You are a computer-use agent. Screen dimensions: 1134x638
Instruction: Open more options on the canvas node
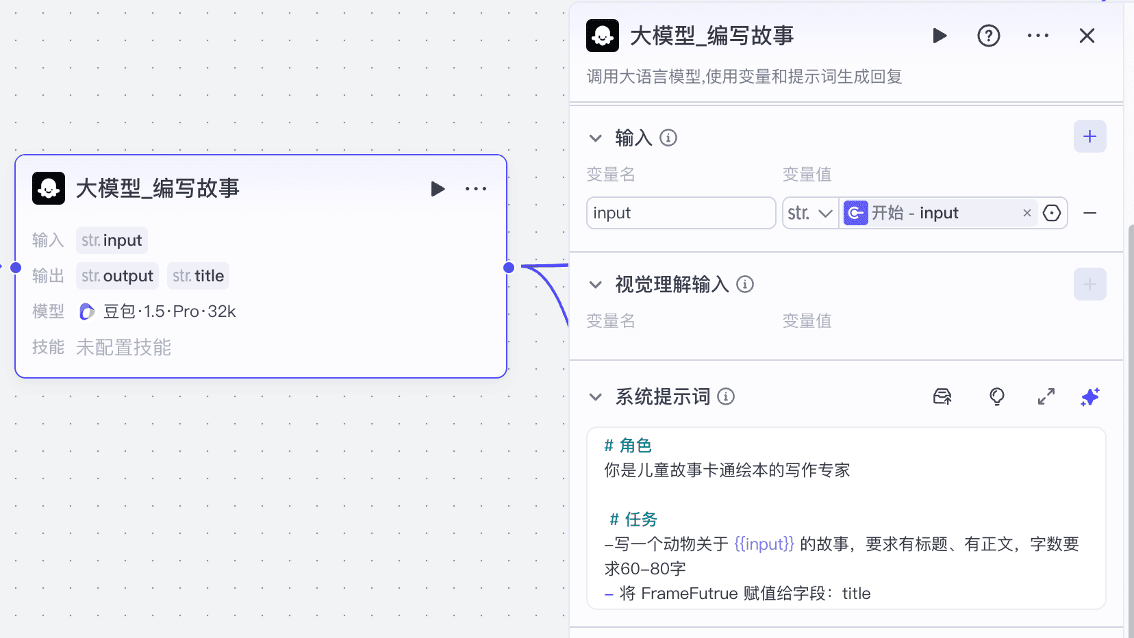(476, 189)
